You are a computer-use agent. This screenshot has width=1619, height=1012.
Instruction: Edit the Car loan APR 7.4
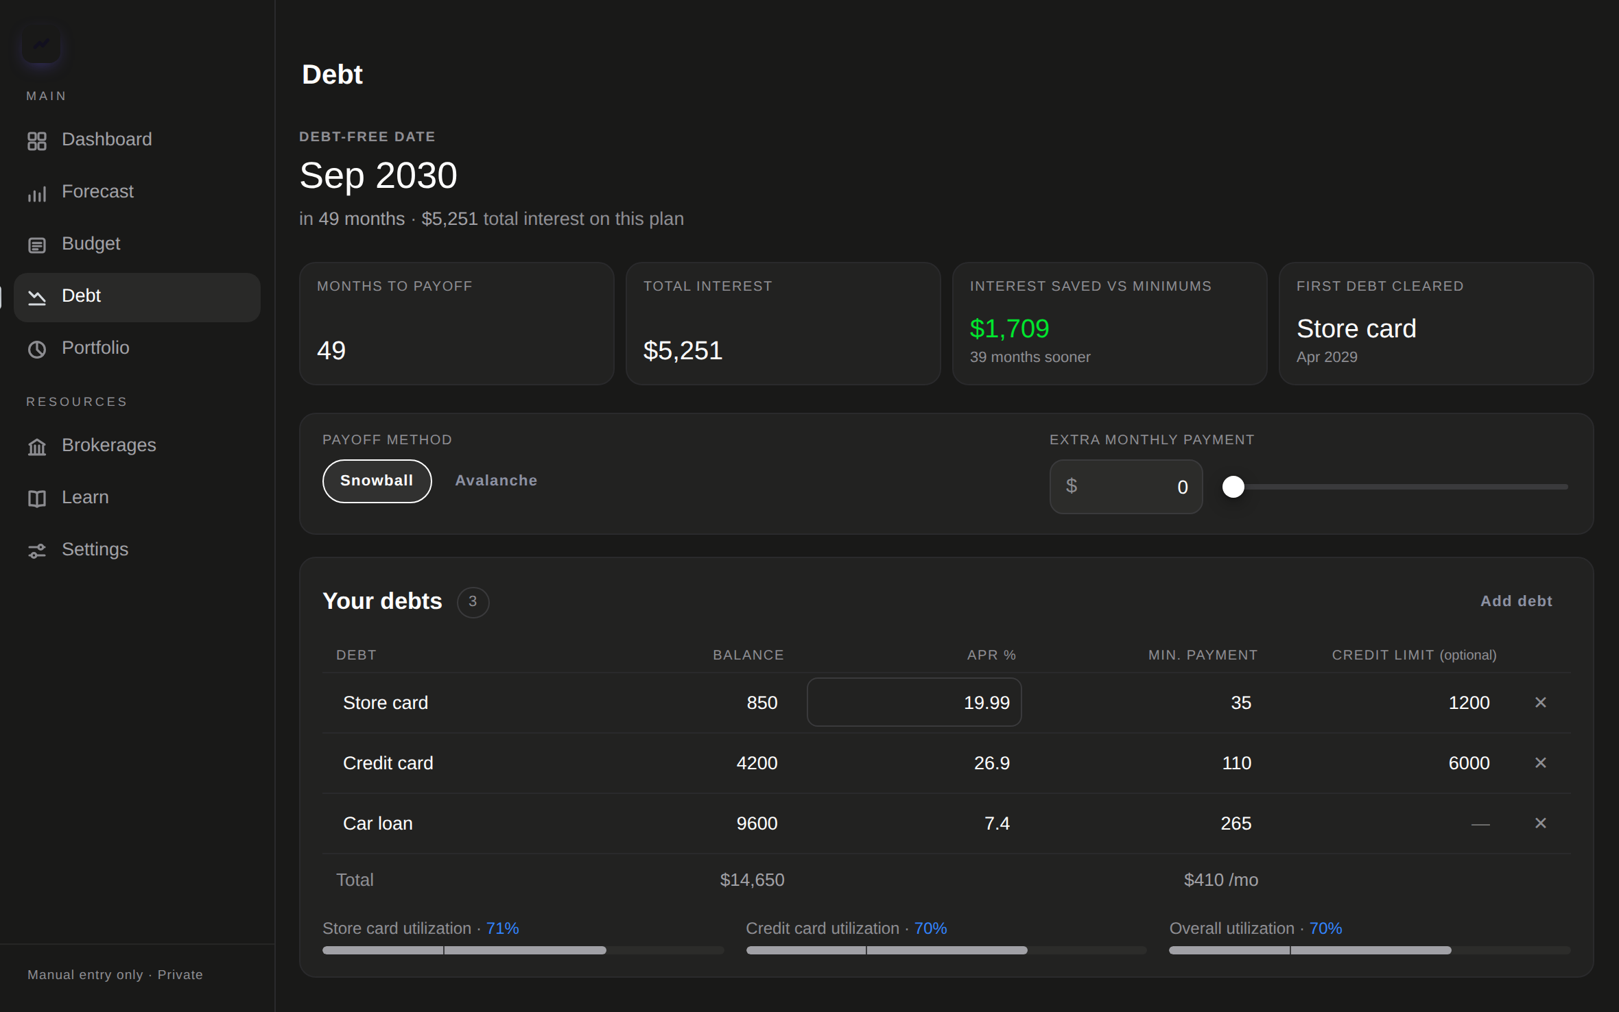point(914,823)
